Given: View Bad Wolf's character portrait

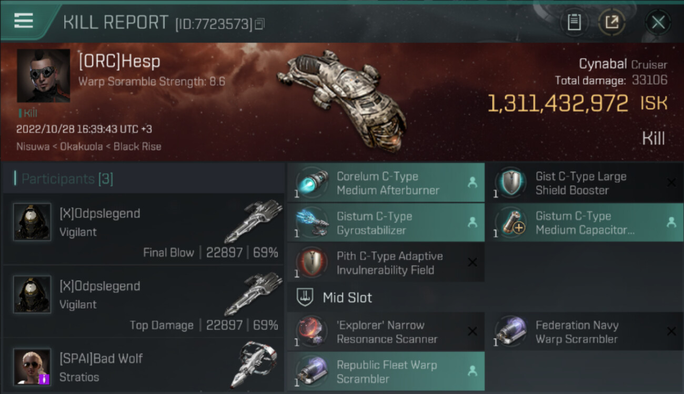Looking at the screenshot, I should coord(32,367).
